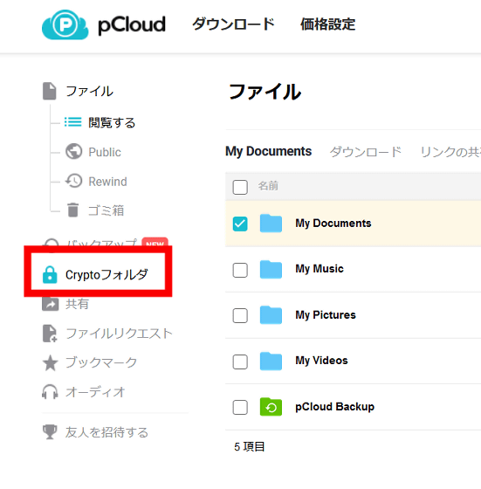481x489 pixels.
Task: Click the pCloud wordmark text
Action: pos(132,25)
